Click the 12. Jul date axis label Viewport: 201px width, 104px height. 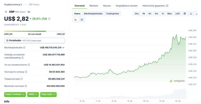click(178, 101)
